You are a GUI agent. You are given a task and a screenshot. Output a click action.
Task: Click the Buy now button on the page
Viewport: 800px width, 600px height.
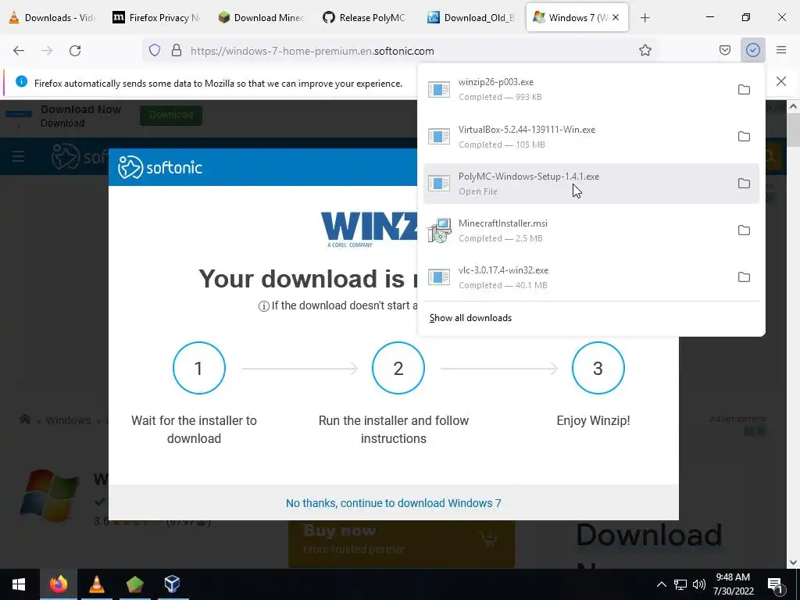402,544
